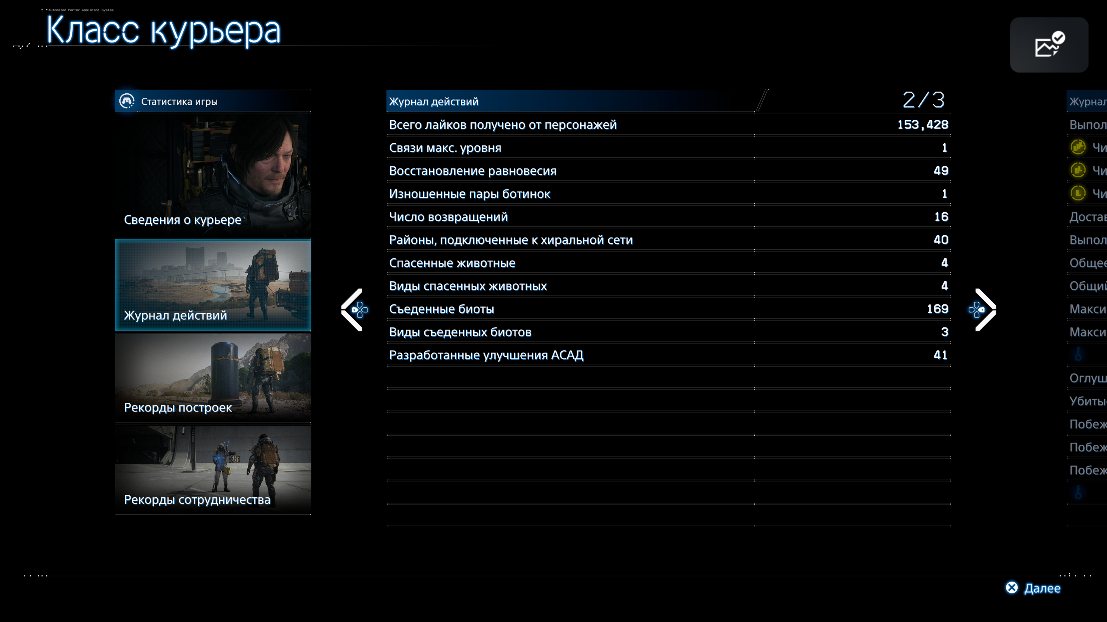This screenshot has height=622, width=1107.
Task: Click the first yellow like badge icon
Action: pyautogui.click(x=1078, y=147)
